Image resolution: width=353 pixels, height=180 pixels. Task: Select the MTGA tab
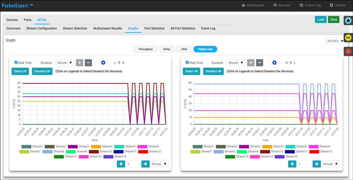(x=42, y=20)
